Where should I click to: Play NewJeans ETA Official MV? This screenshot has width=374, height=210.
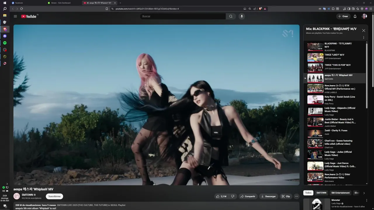point(335,89)
